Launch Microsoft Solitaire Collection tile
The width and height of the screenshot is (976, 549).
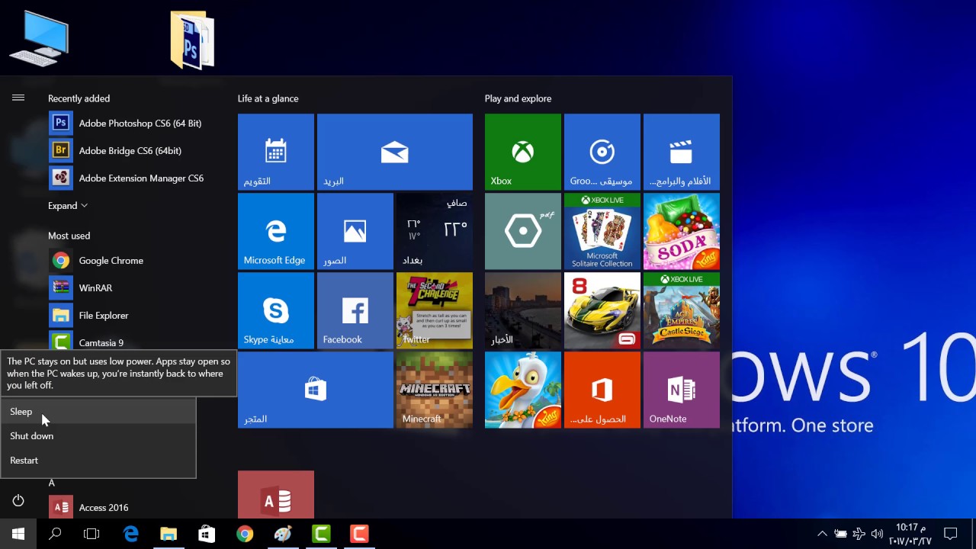point(602,231)
